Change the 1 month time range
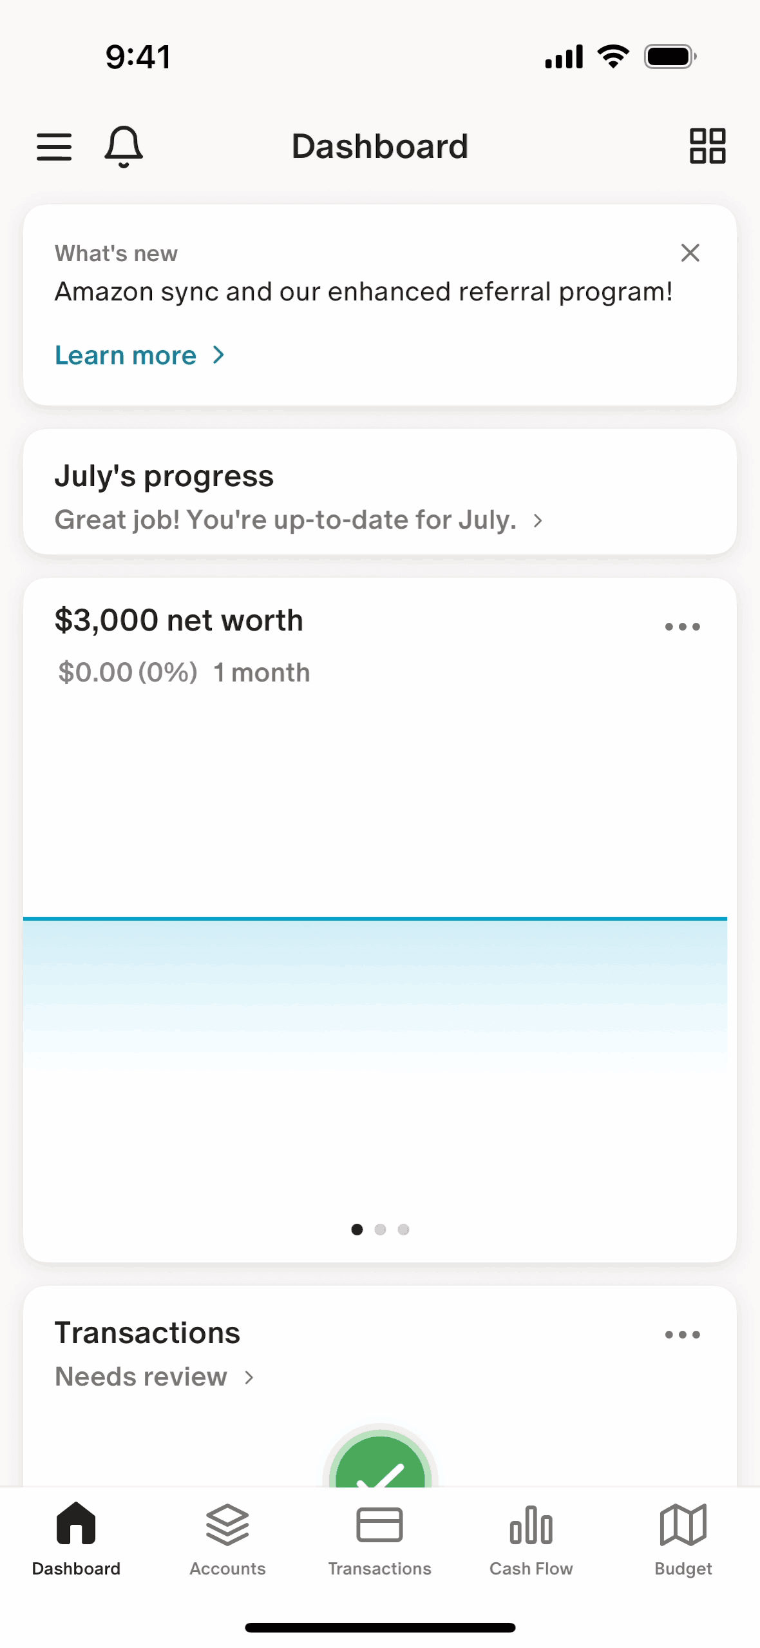760x1648 pixels. 261,672
